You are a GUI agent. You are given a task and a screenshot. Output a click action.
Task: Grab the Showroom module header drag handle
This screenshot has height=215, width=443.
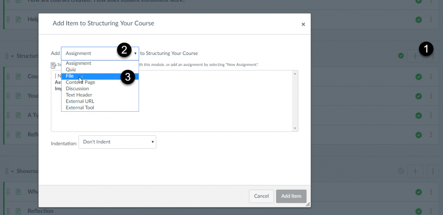(x=7, y=171)
